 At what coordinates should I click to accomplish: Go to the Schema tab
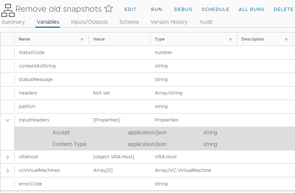click(129, 22)
